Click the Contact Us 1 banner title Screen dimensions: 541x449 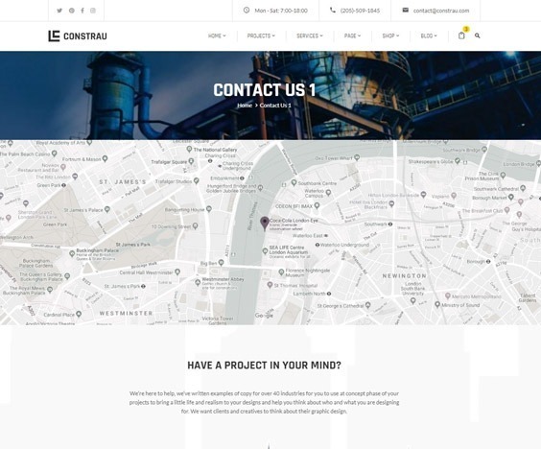tap(265, 90)
